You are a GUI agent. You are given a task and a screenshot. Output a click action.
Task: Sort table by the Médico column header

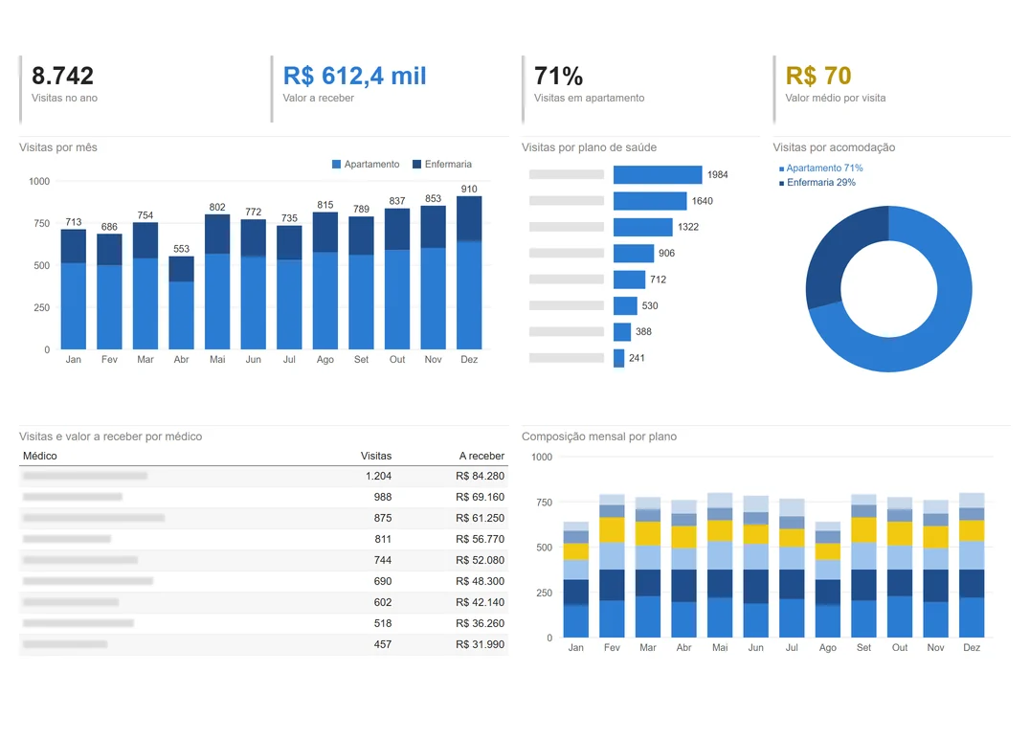(x=40, y=456)
